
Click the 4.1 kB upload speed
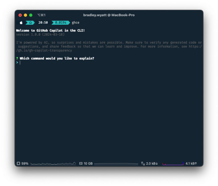click(191, 164)
